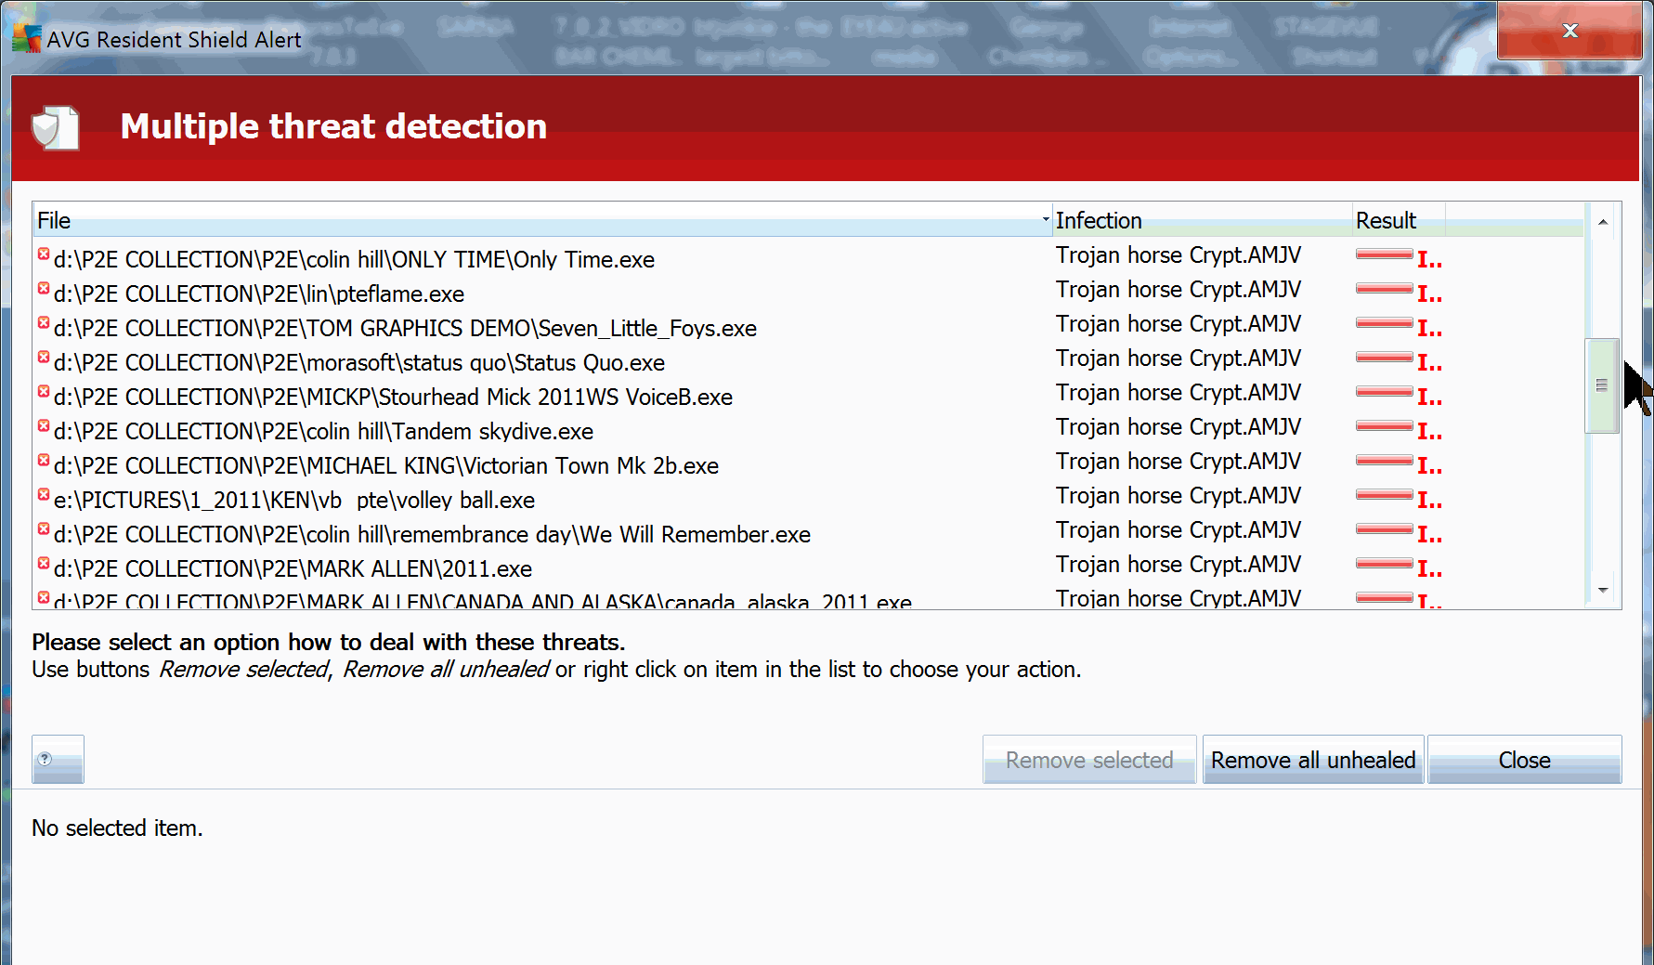Viewport: 1654px width, 965px height.
Task: Select the Victorian Town Mk 2b.exe row
Action: (386, 466)
